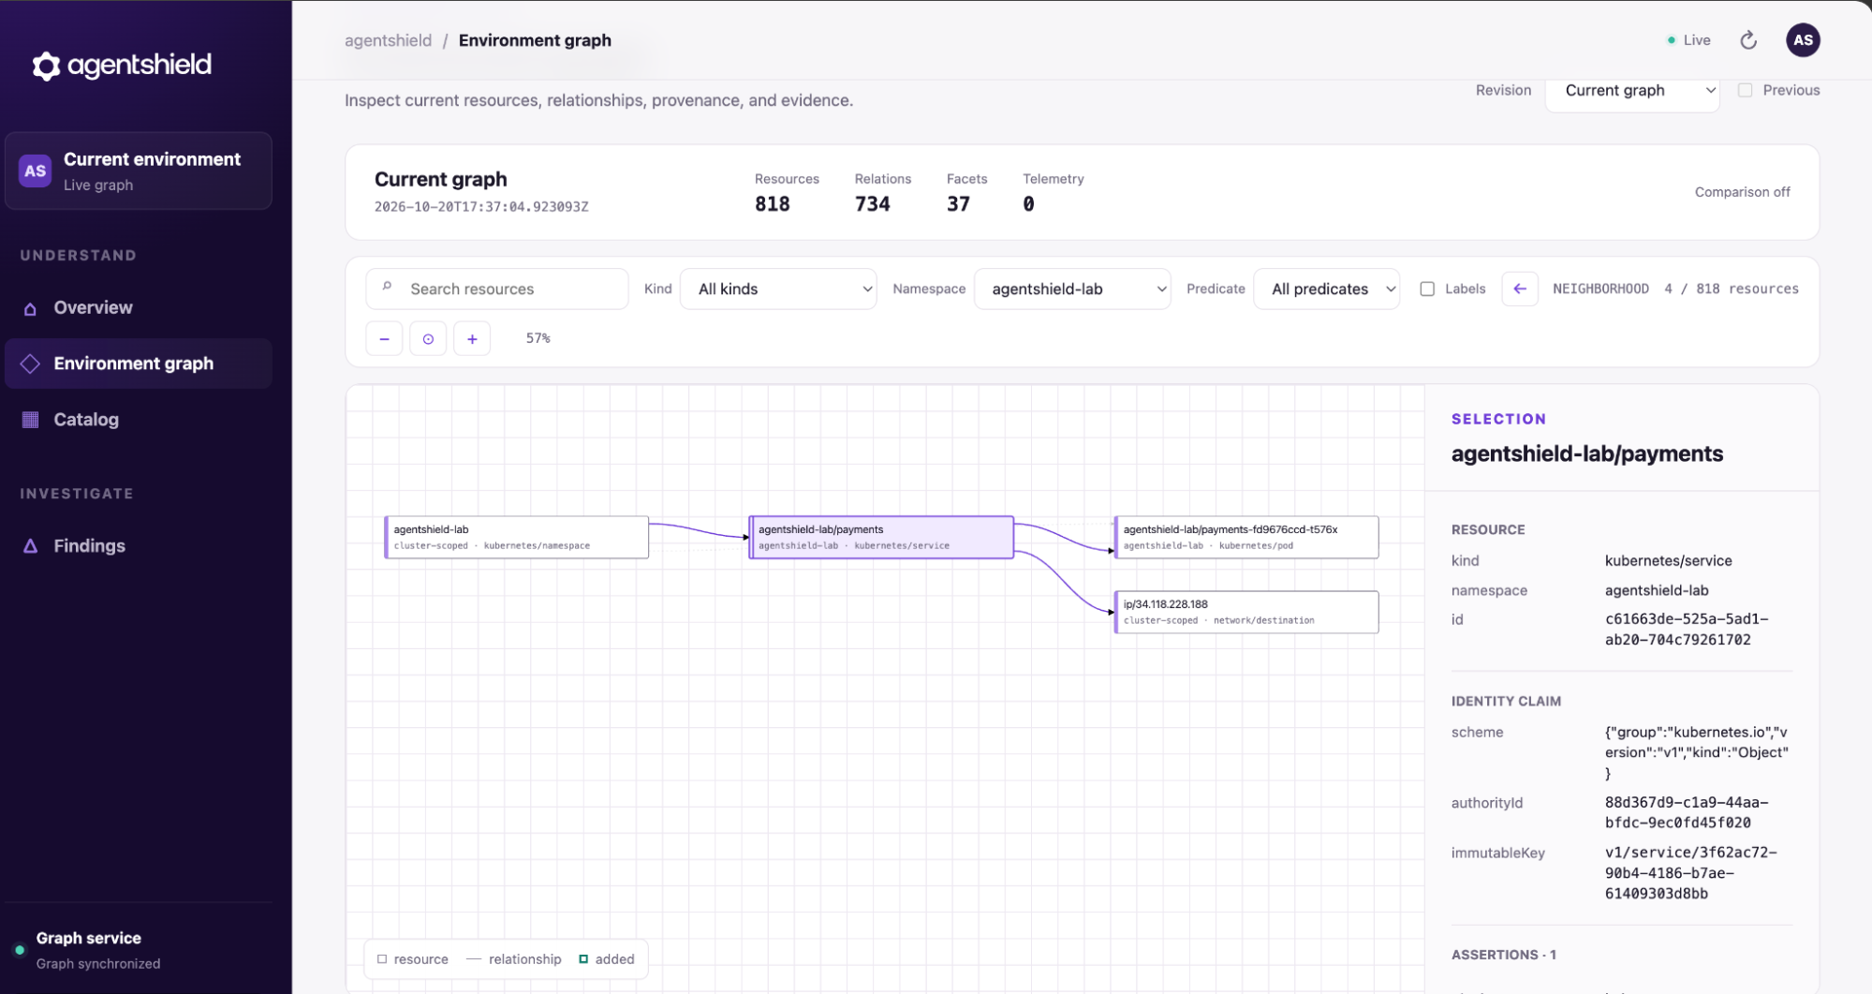Click the green Graph service status dot

20,950
